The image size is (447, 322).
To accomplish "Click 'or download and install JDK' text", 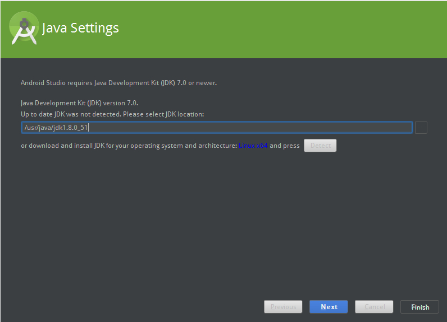I will tap(129, 146).
